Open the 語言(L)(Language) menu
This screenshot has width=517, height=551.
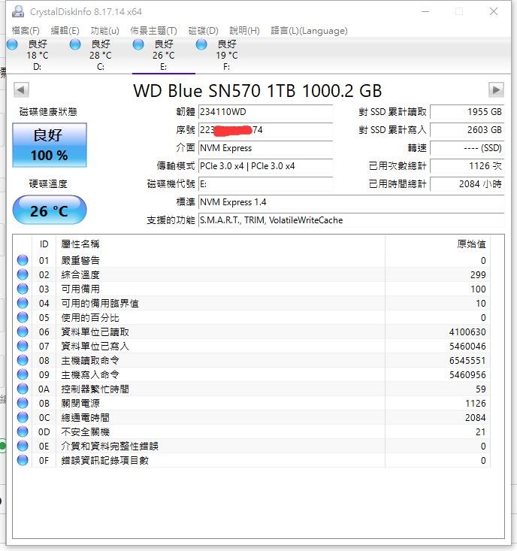(309, 31)
